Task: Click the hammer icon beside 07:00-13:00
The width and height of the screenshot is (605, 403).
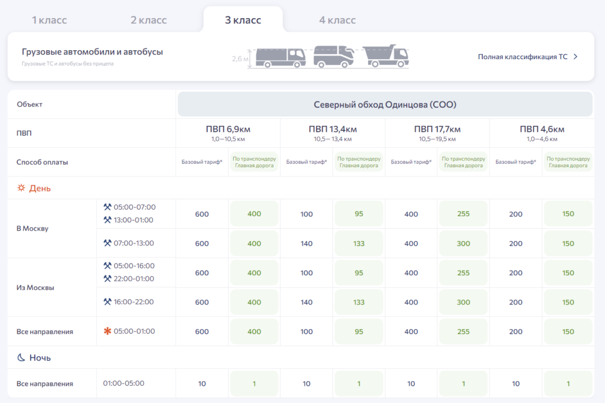Action: pyautogui.click(x=108, y=243)
